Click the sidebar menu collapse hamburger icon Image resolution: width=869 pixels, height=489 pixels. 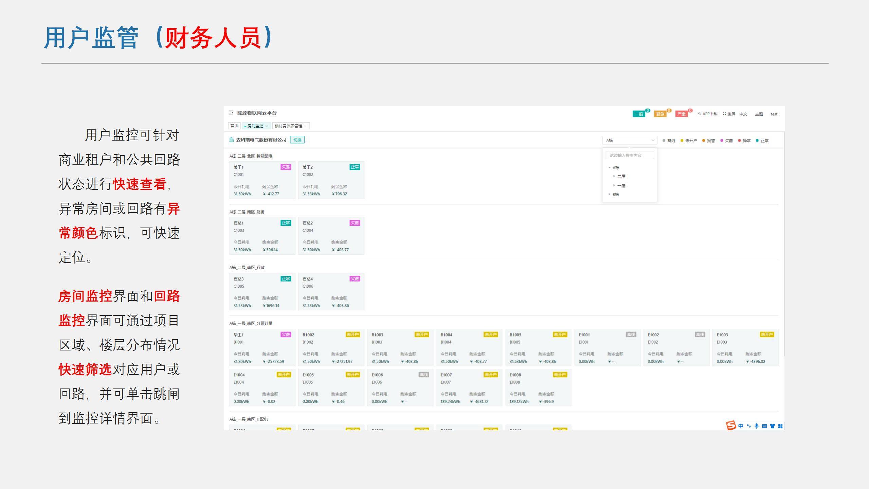[x=231, y=113]
